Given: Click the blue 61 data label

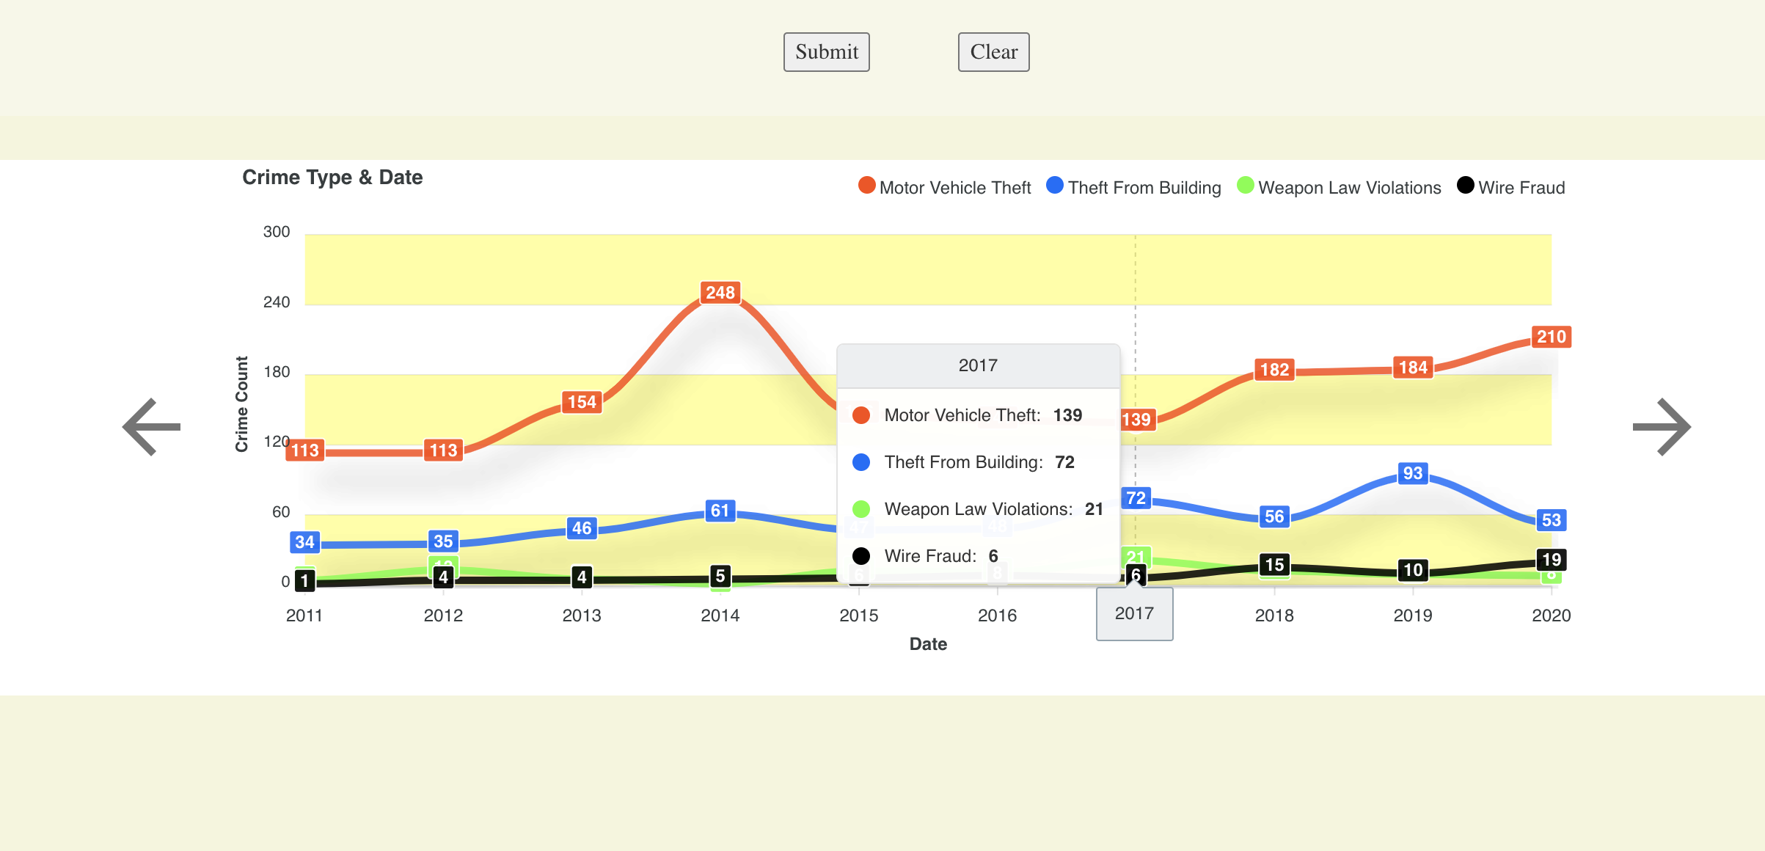Looking at the screenshot, I should pyautogui.click(x=720, y=511).
